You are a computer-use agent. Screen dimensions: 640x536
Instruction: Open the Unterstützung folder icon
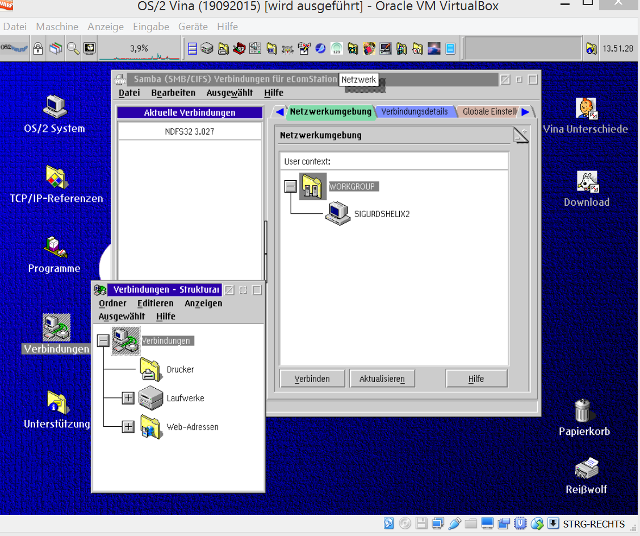pos(57,402)
